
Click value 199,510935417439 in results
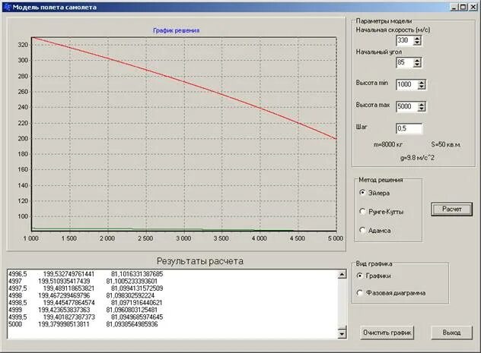[64, 281]
